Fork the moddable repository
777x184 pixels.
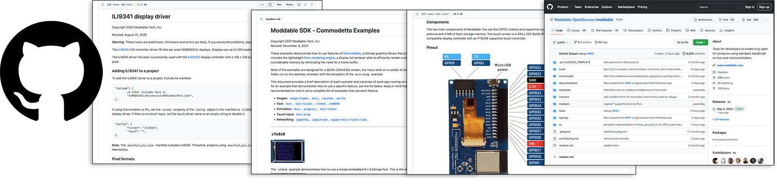tap(727, 20)
